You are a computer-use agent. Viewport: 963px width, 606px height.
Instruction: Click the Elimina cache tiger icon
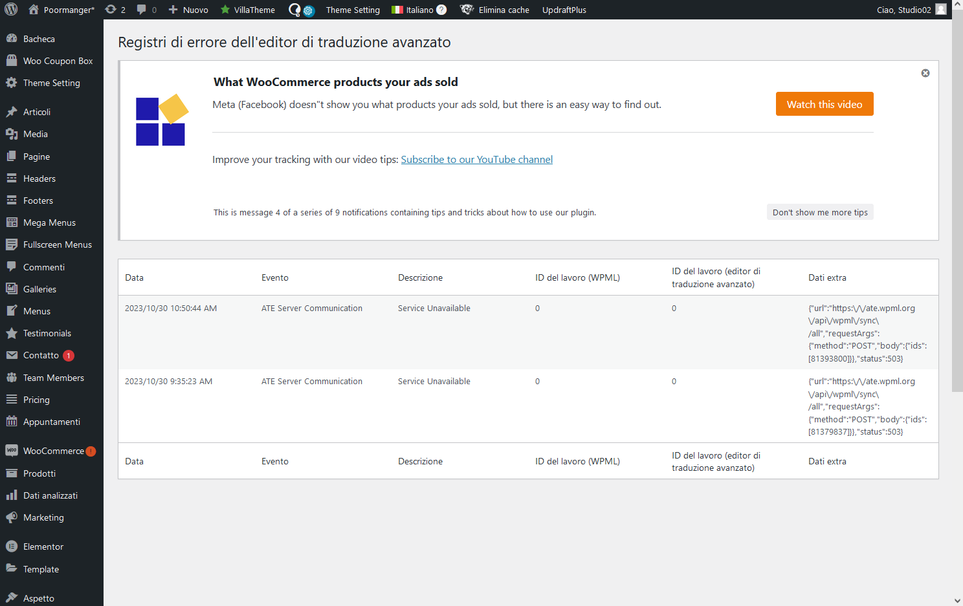click(x=467, y=10)
